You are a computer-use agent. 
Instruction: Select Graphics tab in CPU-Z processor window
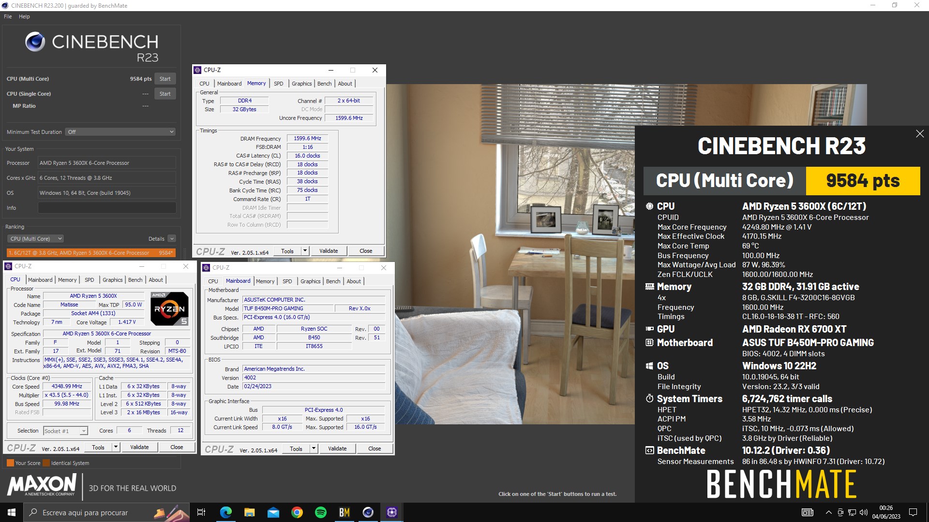(112, 280)
